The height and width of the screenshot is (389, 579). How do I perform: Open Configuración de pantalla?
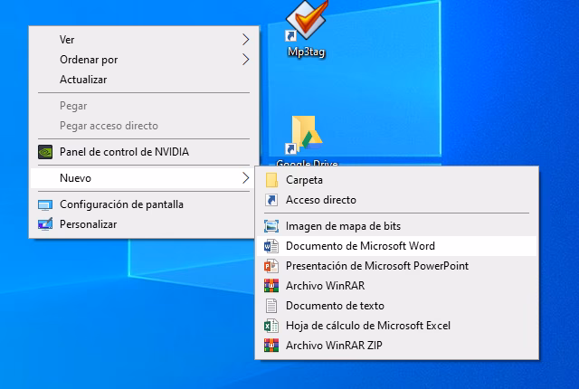point(144,204)
